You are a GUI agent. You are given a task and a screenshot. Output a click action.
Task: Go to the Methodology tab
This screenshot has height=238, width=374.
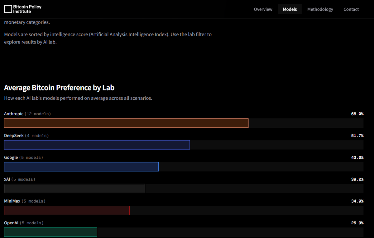pos(320,9)
